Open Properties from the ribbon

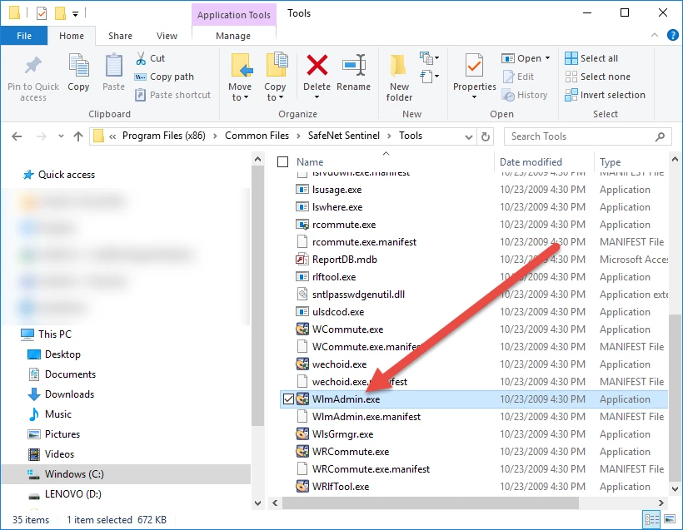pyautogui.click(x=474, y=67)
